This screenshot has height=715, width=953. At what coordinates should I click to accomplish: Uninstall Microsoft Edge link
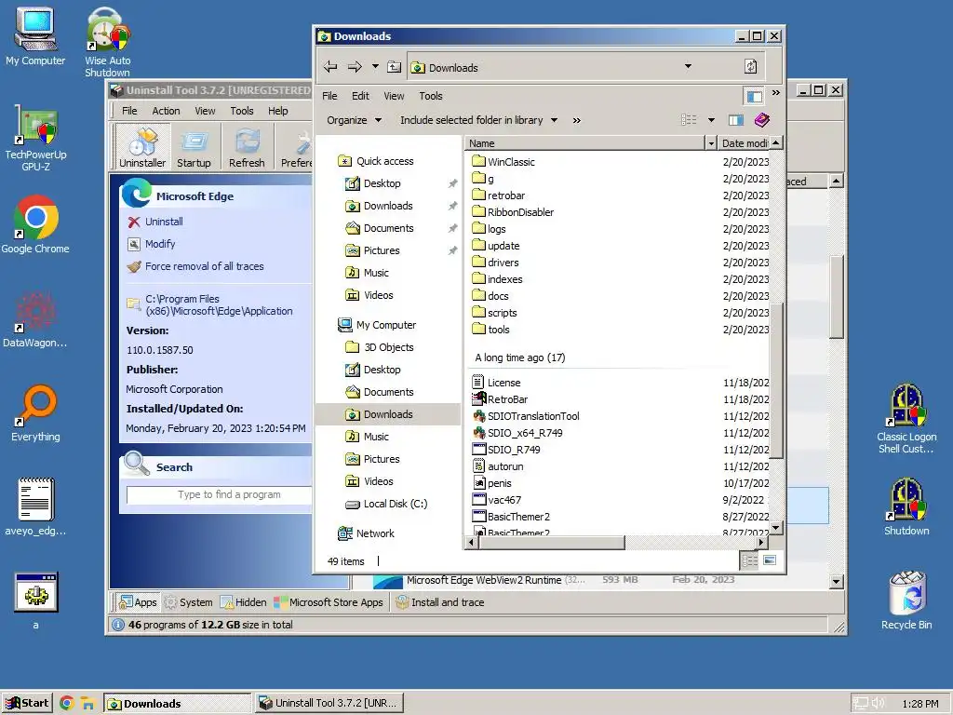point(164,222)
